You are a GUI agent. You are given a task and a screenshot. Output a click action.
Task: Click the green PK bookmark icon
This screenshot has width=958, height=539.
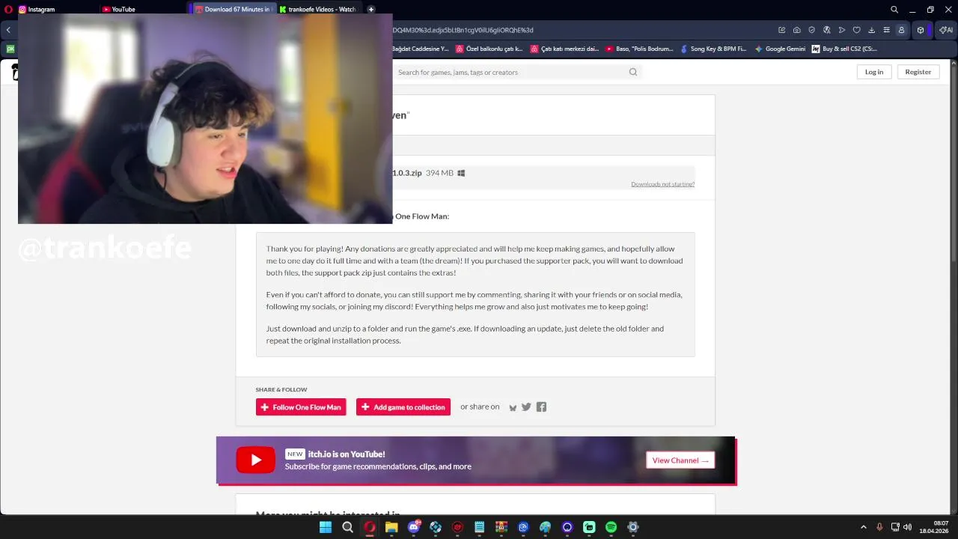pyautogui.click(x=10, y=49)
